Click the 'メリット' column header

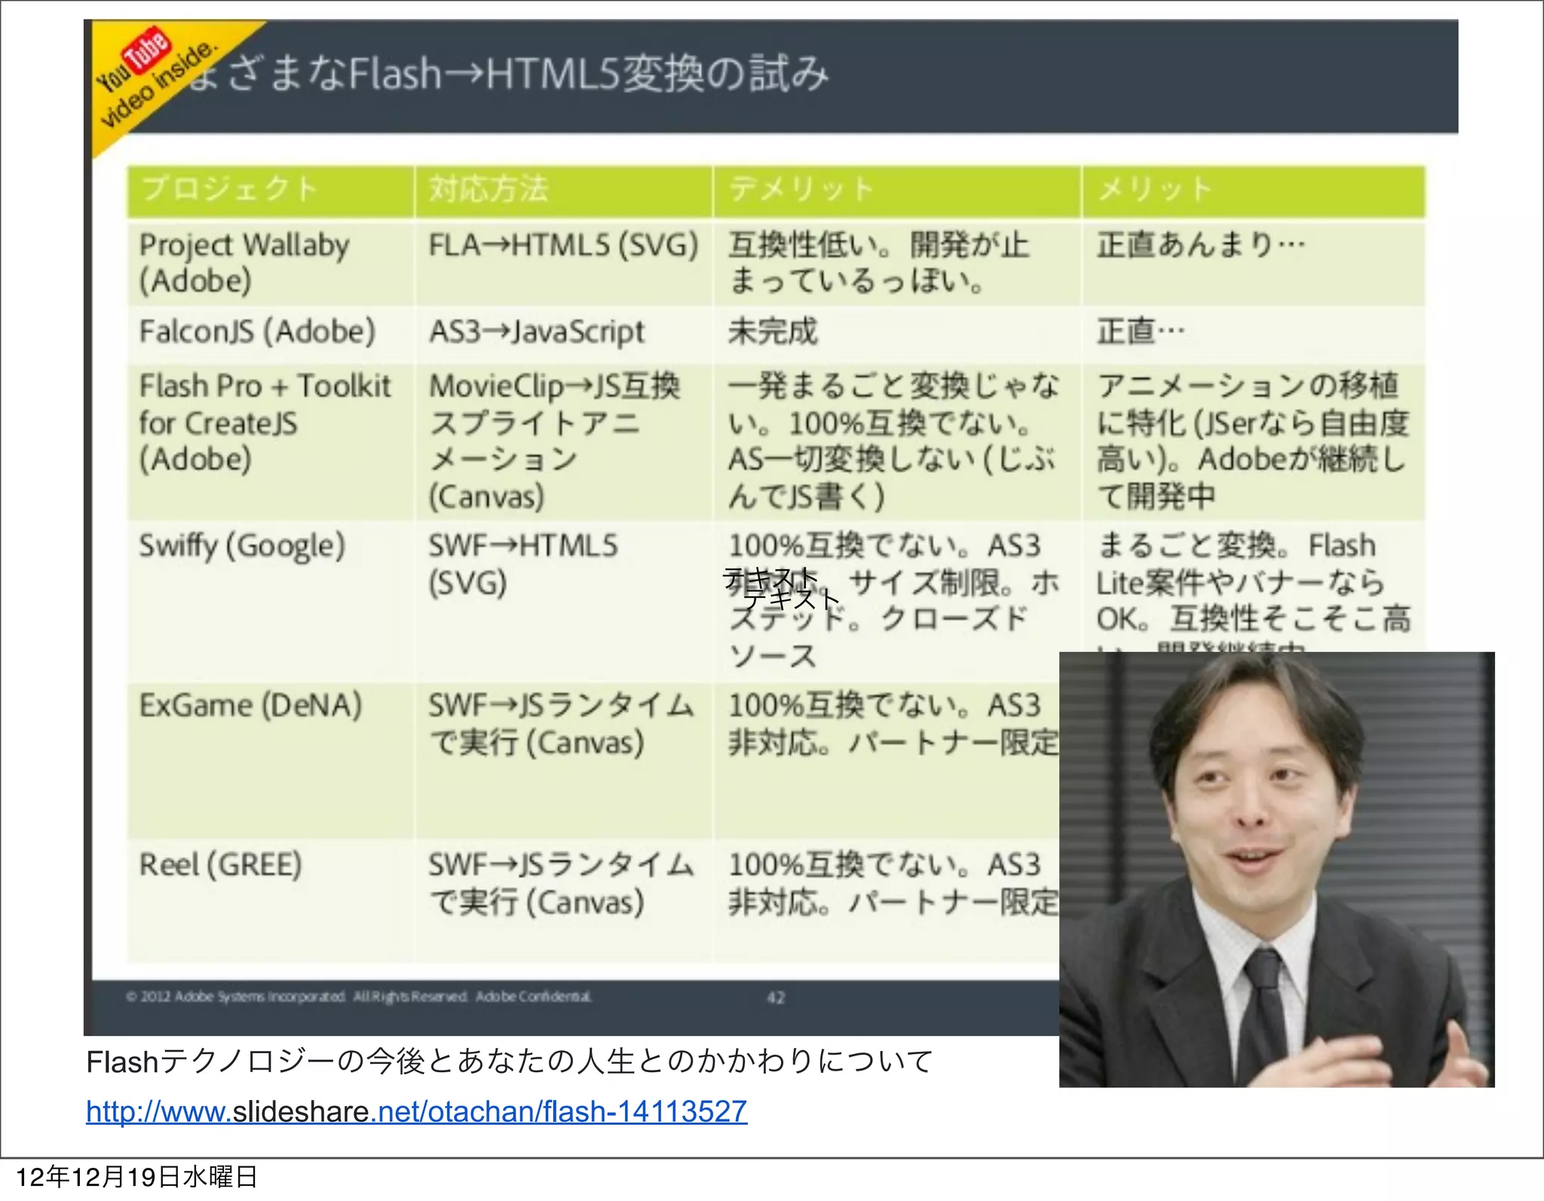1254,191
